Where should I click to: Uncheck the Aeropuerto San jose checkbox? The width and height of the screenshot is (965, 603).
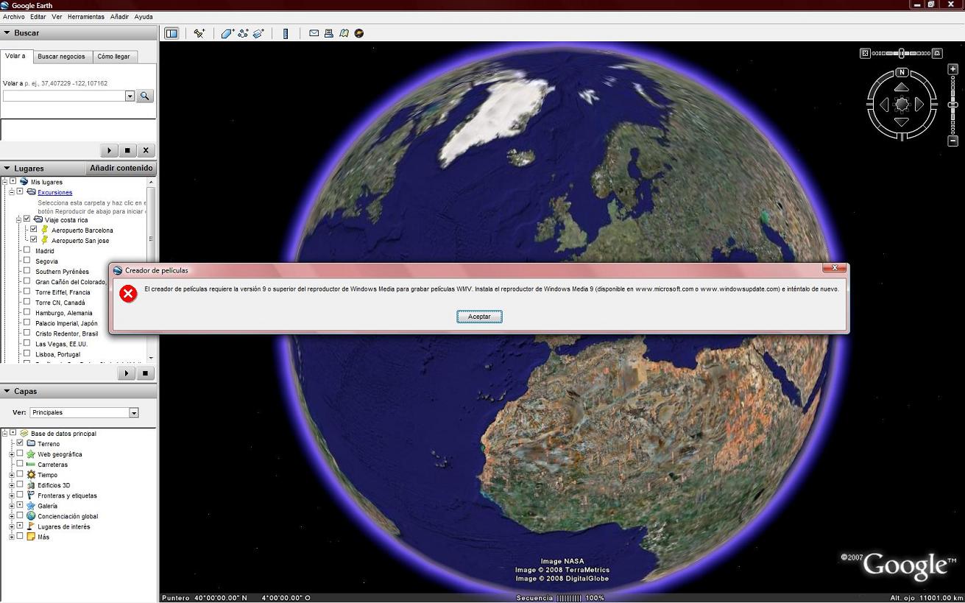click(34, 239)
